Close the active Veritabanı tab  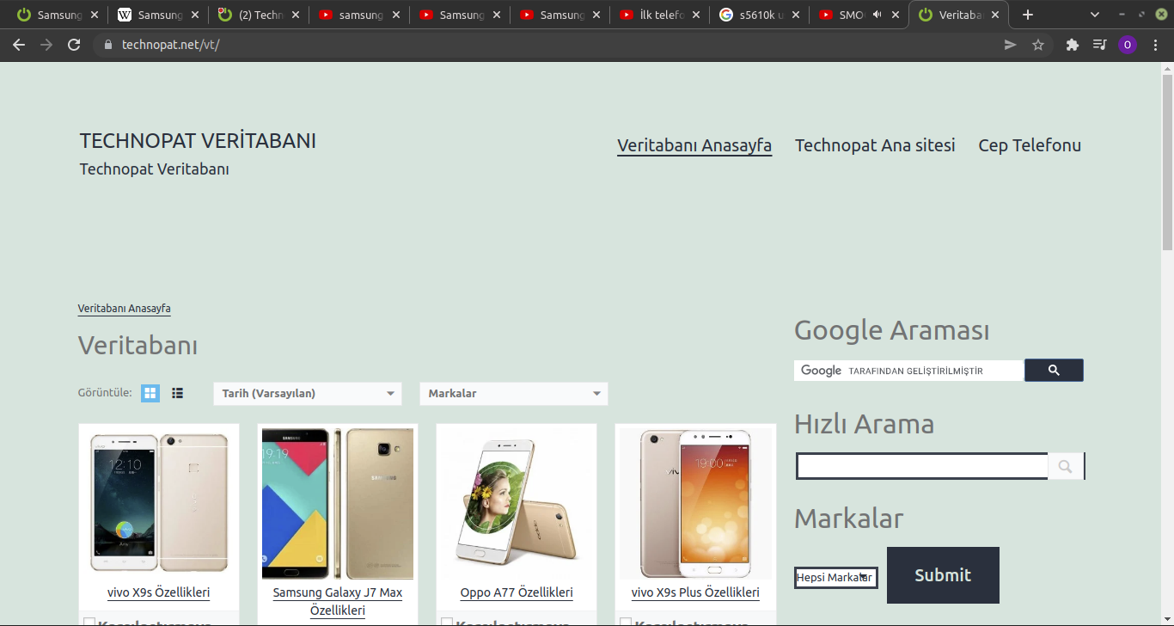coord(994,15)
